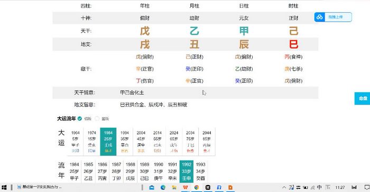This screenshot has width=370, height=192.
Task: Open the Mail app in taskbar
Action: [x=152, y=188]
